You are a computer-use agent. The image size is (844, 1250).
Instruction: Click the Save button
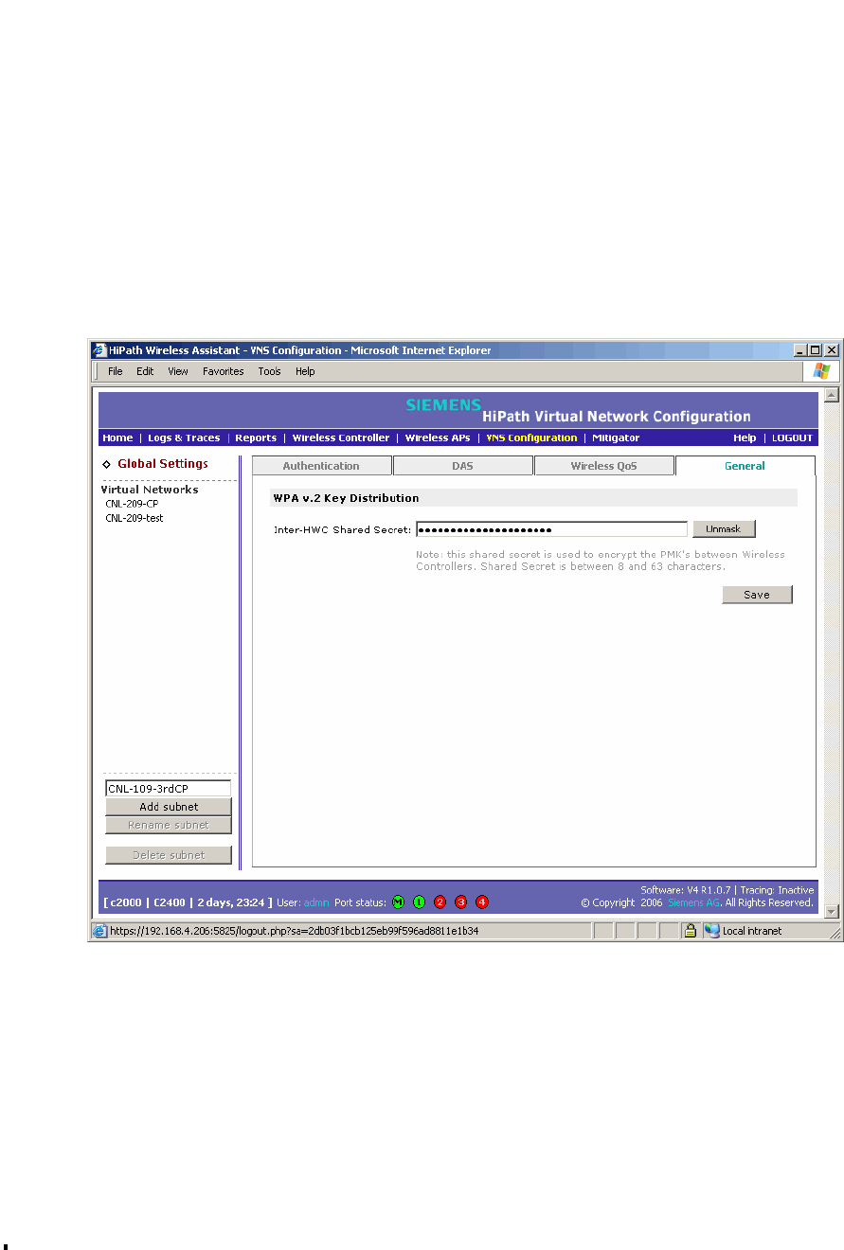tap(757, 595)
